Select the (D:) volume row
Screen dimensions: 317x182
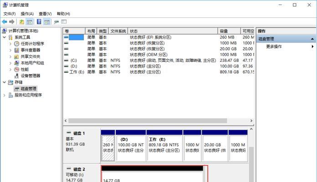tap(158, 66)
